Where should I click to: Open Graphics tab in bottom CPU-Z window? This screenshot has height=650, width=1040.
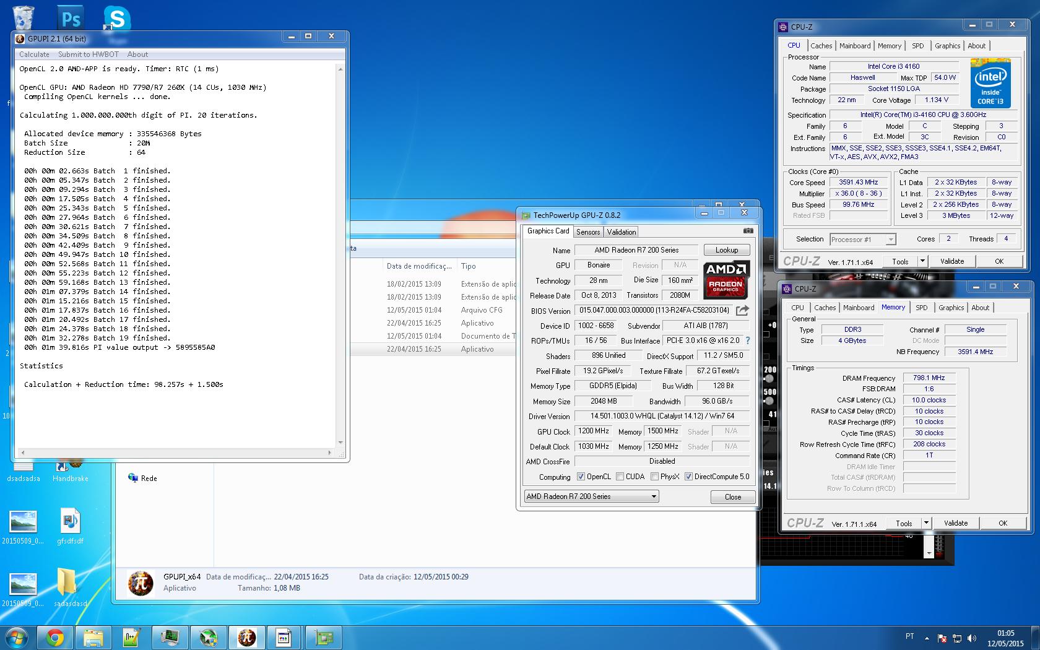click(x=951, y=308)
